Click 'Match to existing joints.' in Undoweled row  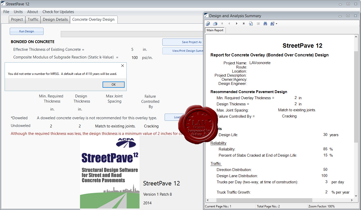[x=115, y=126]
